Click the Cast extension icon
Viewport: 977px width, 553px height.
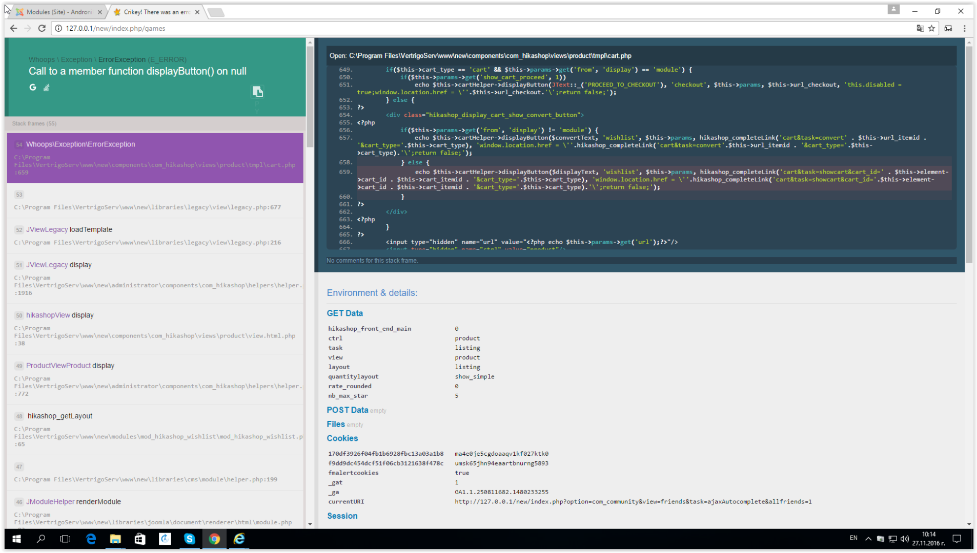[x=948, y=28]
